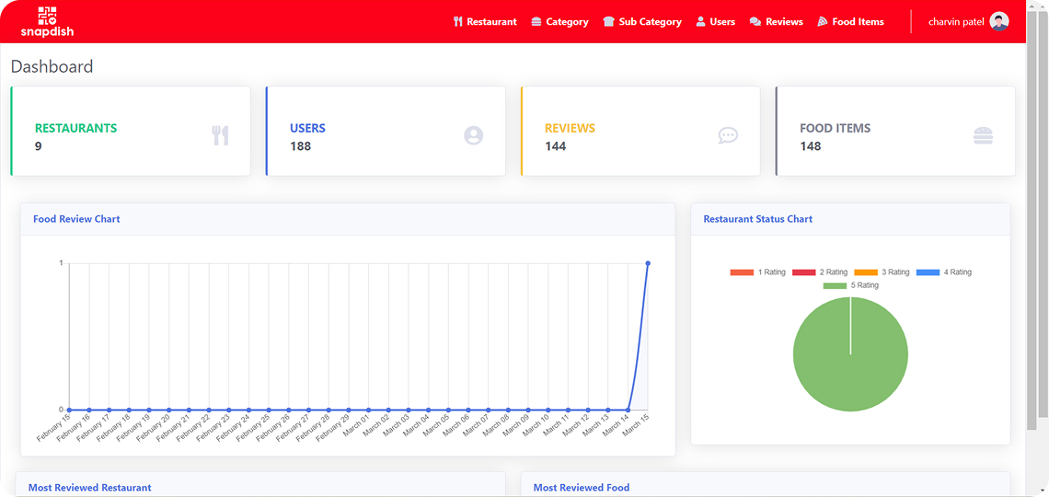
Task: Open the Category menu item
Action: 568,21
